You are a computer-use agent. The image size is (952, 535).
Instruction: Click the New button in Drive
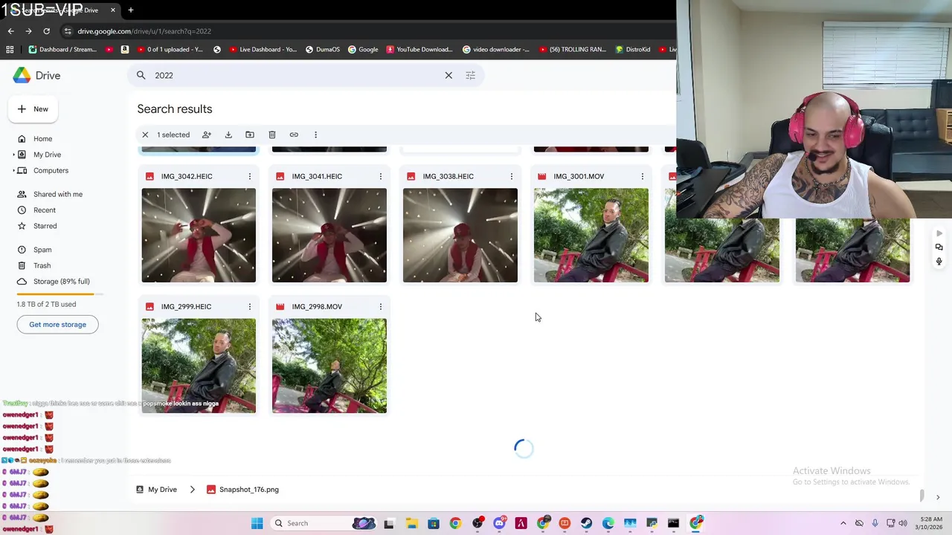pyautogui.click(x=33, y=109)
